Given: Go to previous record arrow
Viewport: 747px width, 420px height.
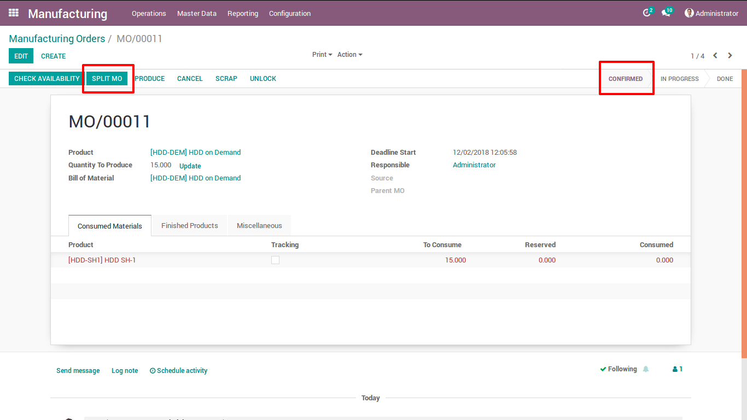Looking at the screenshot, I should tap(715, 56).
